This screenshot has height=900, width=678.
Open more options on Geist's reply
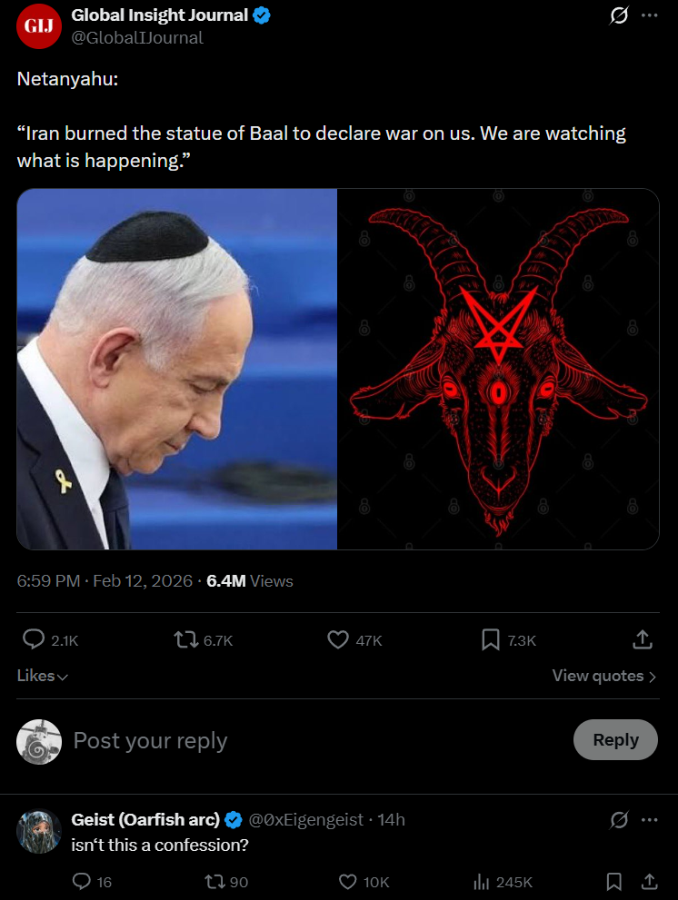(649, 820)
